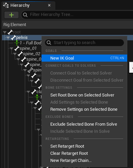This screenshot has height=168, width=133.
Task: Click the Hierarchy tab tree icon
Action: point(6,5)
